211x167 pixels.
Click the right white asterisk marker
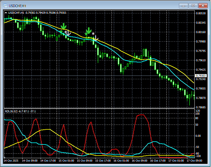coord(93,34)
